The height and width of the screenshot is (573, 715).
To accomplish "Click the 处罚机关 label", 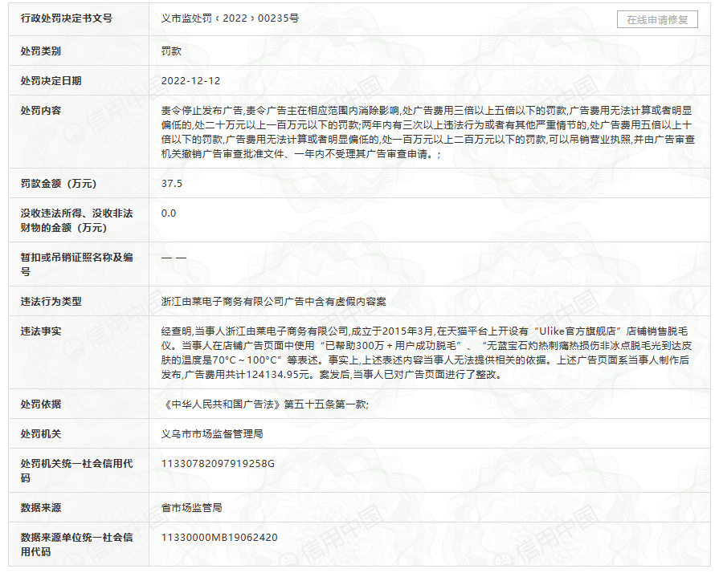I will (x=41, y=434).
